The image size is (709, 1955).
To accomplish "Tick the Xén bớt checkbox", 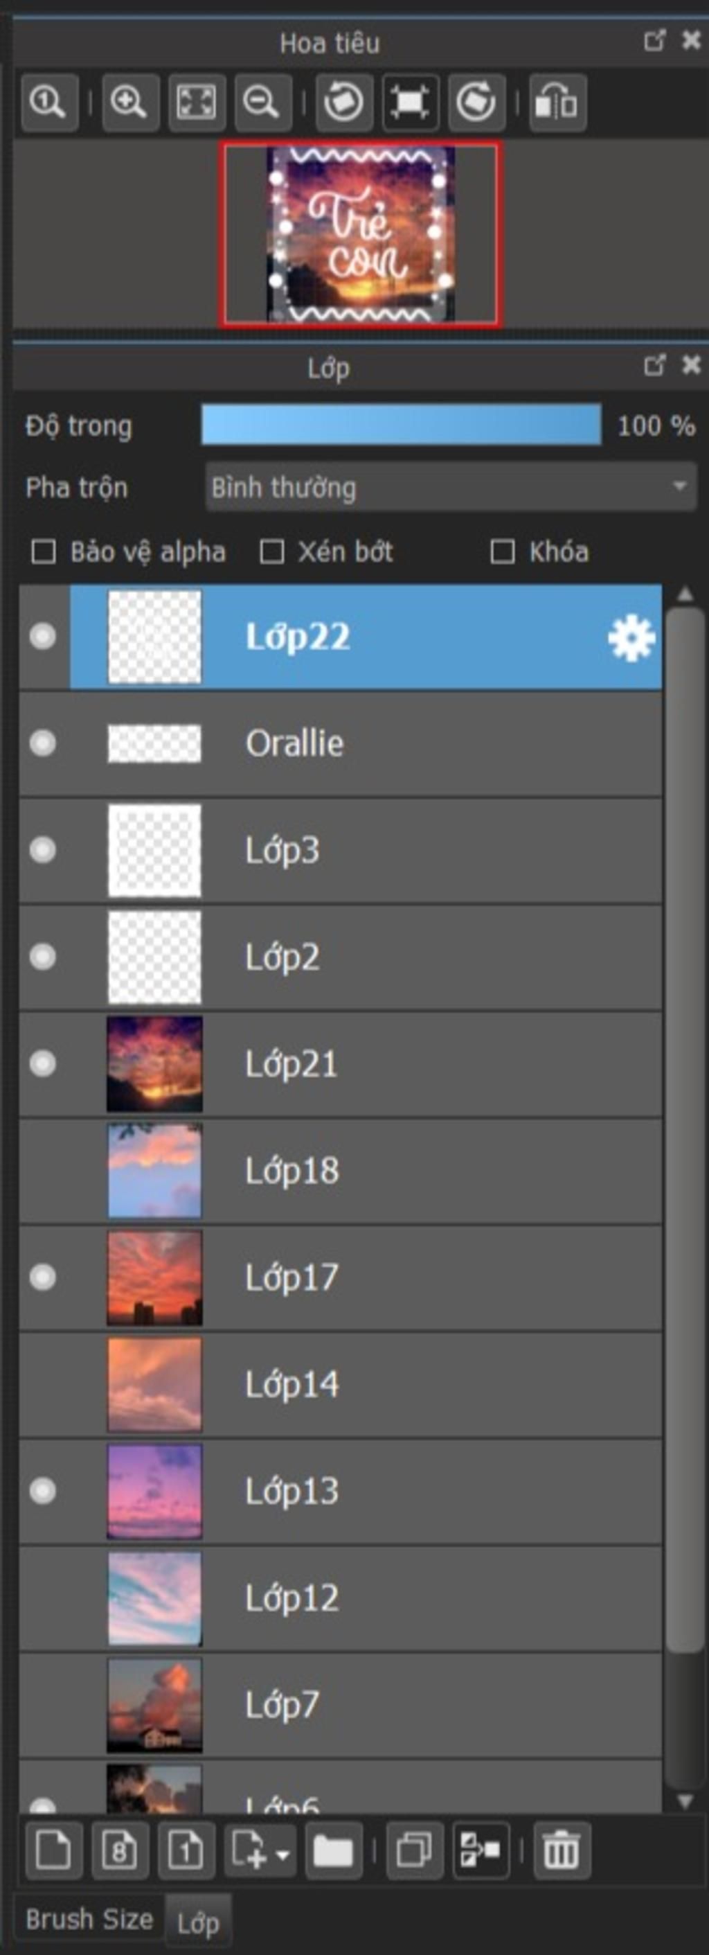I will point(272,551).
